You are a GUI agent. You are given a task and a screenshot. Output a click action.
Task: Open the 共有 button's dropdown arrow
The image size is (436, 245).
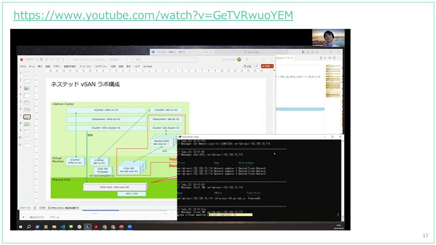pyautogui.click(x=272, y=66)
